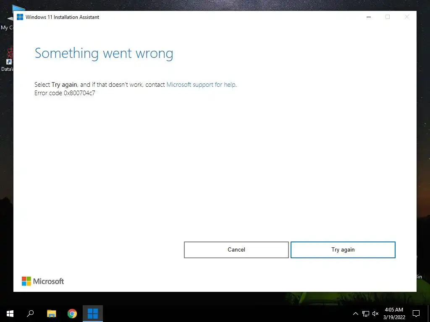The width and height of the screenshot is (430, 322).
Task: Minimize the Installation Assistant window
Action: 369,17
